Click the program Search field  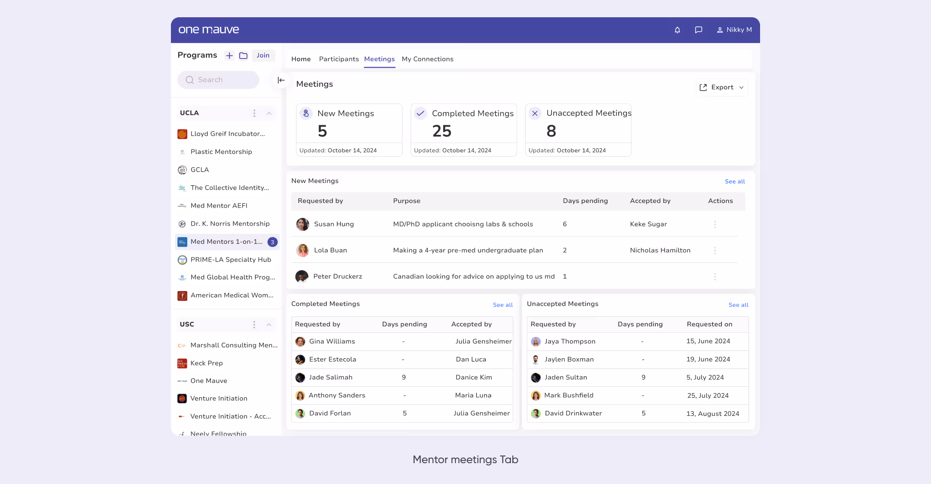218,80
